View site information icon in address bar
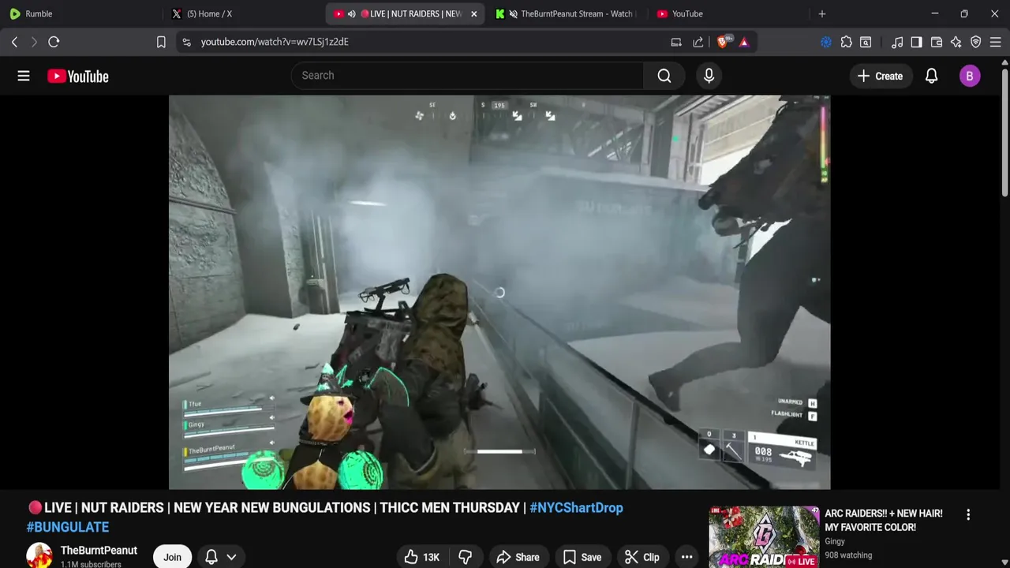This screenshot has width=1010, height=568. tap(186, 42)
